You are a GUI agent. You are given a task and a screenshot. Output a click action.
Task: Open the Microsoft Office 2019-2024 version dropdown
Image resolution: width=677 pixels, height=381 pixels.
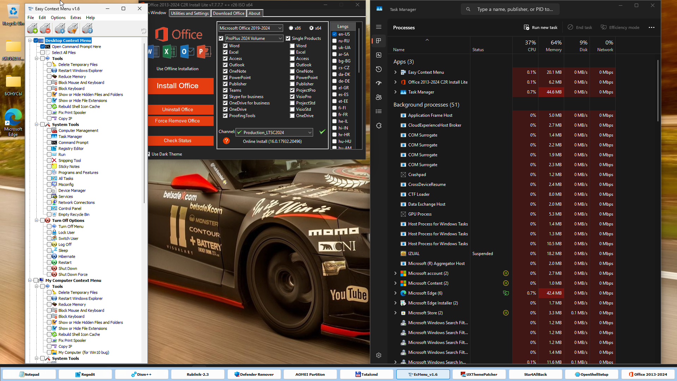click(250, 28)
